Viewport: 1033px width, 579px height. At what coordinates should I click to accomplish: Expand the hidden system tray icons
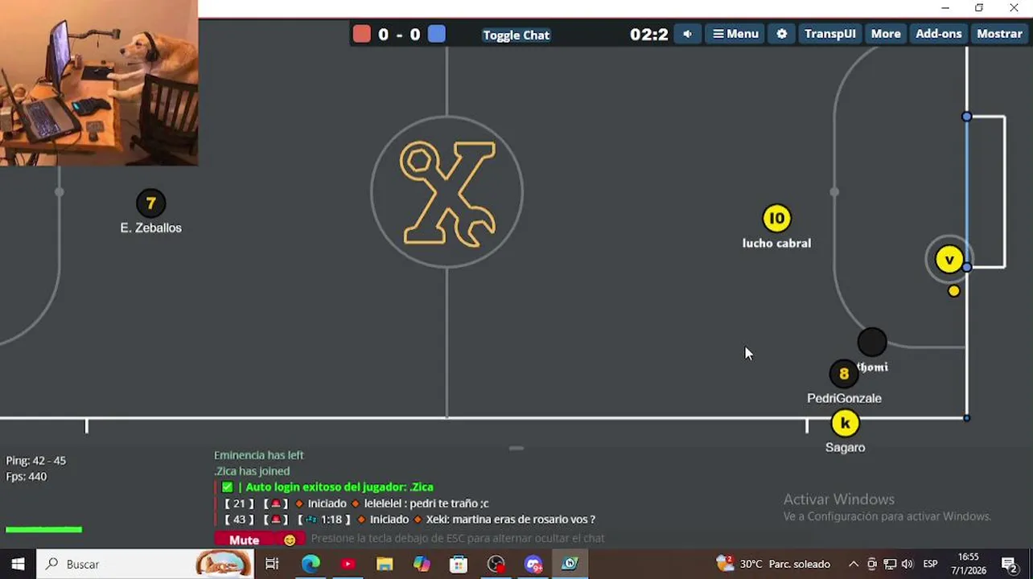click(x=853, y=564)
